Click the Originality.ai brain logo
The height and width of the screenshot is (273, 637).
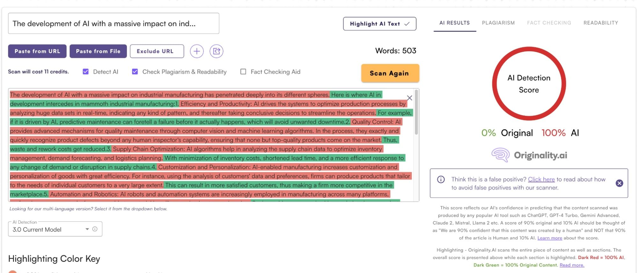coord(500,155)
